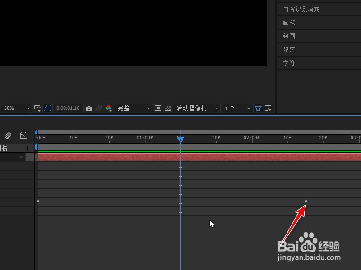Open the 1个 view layout dropdown

pyautogui.click(x=237, y=108)
